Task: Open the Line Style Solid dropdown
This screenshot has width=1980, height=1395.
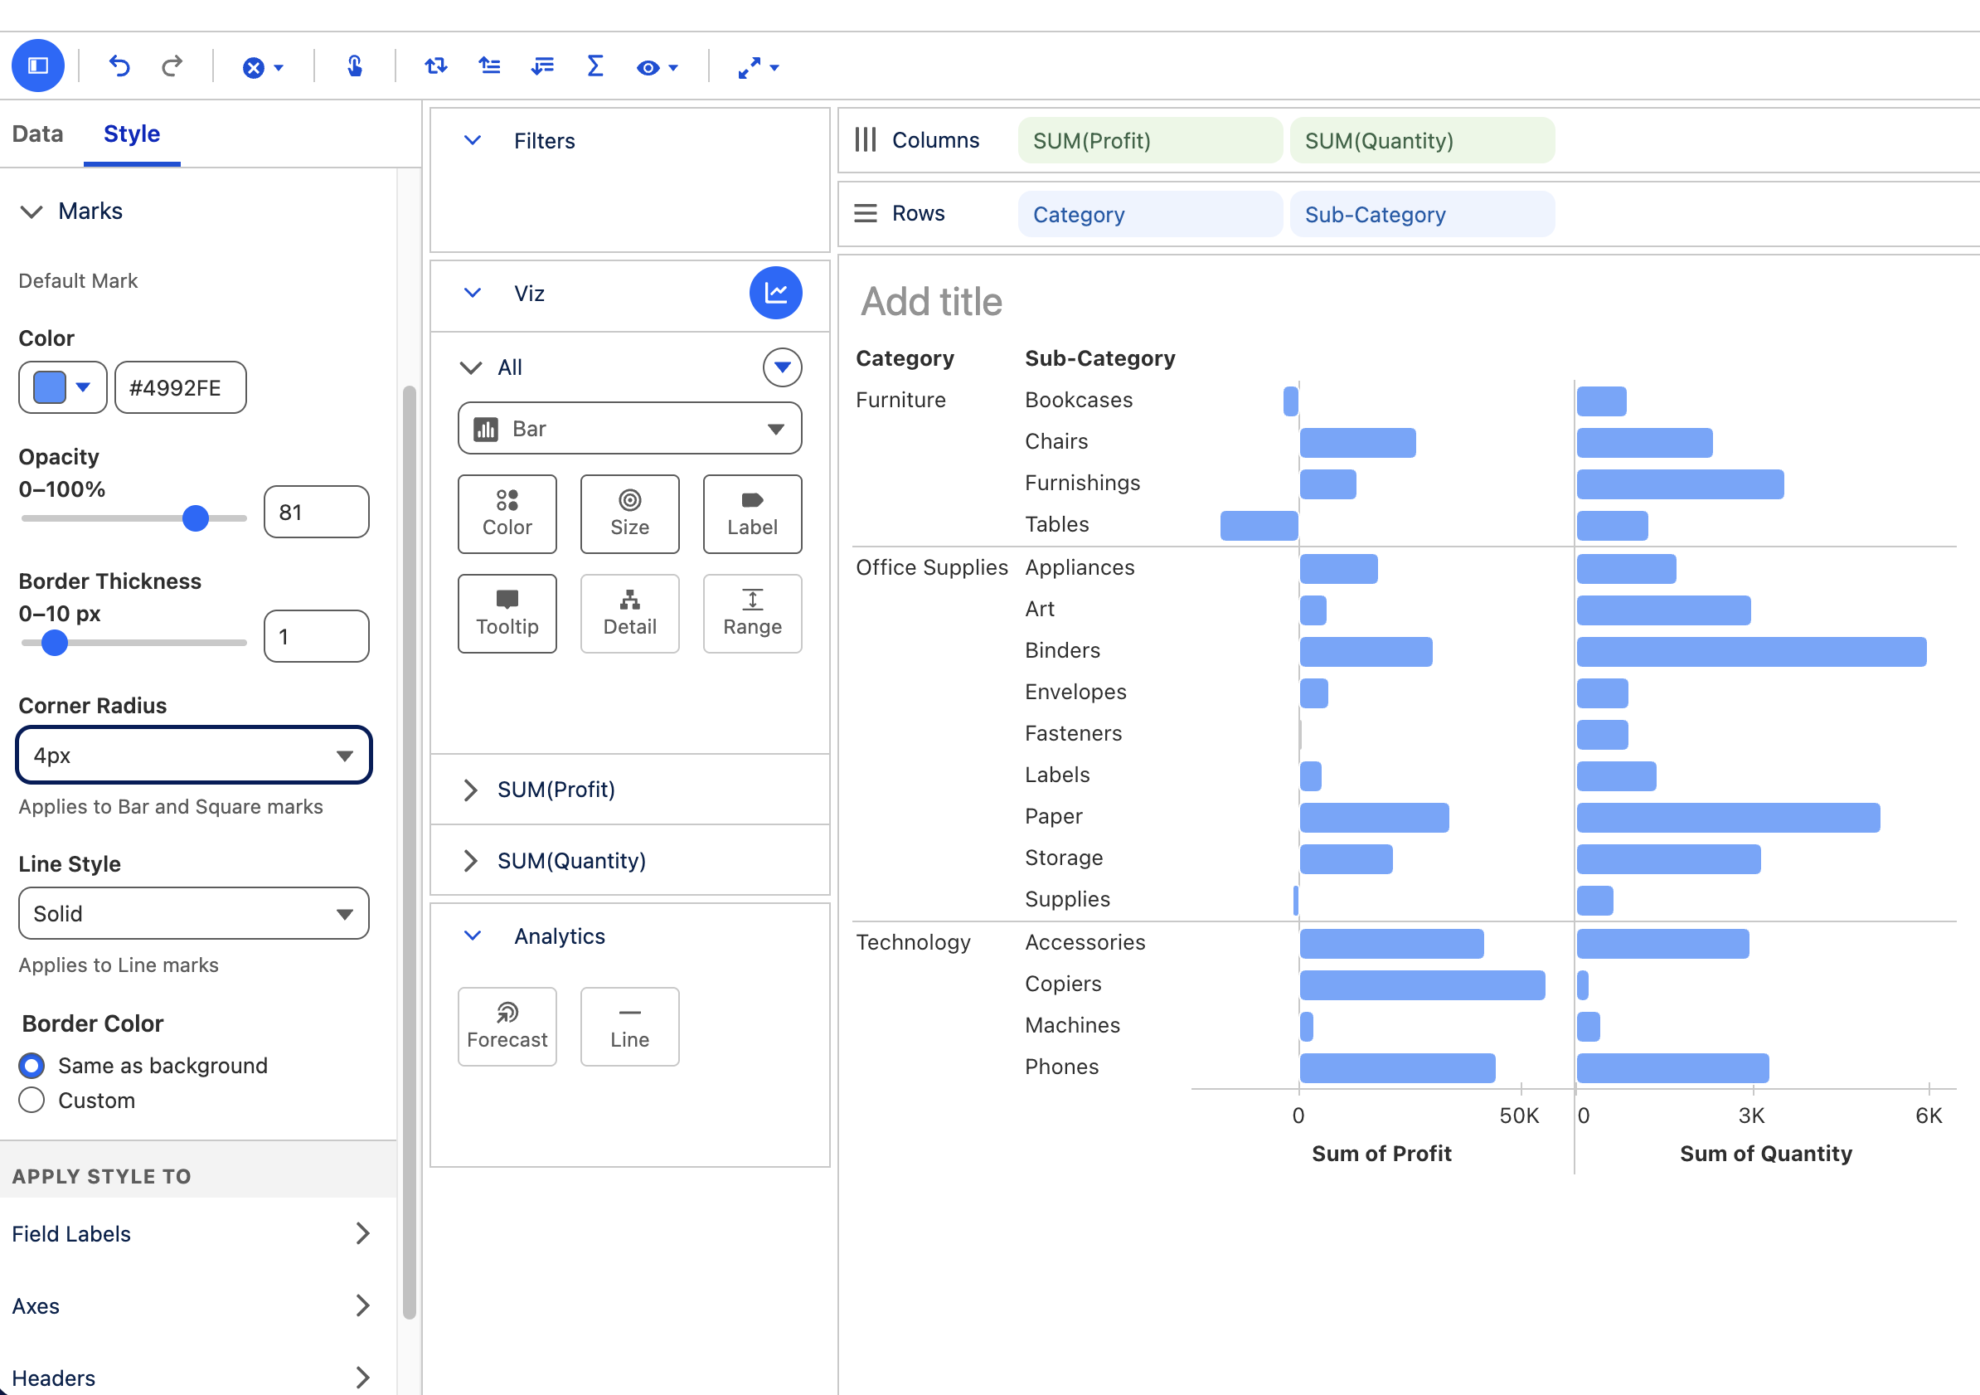Action: (x=193, y=913)
